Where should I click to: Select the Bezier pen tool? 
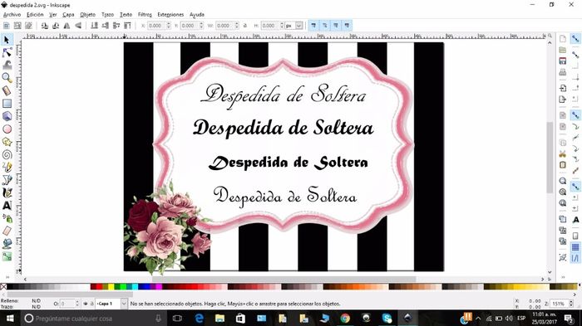click(7, 180)
